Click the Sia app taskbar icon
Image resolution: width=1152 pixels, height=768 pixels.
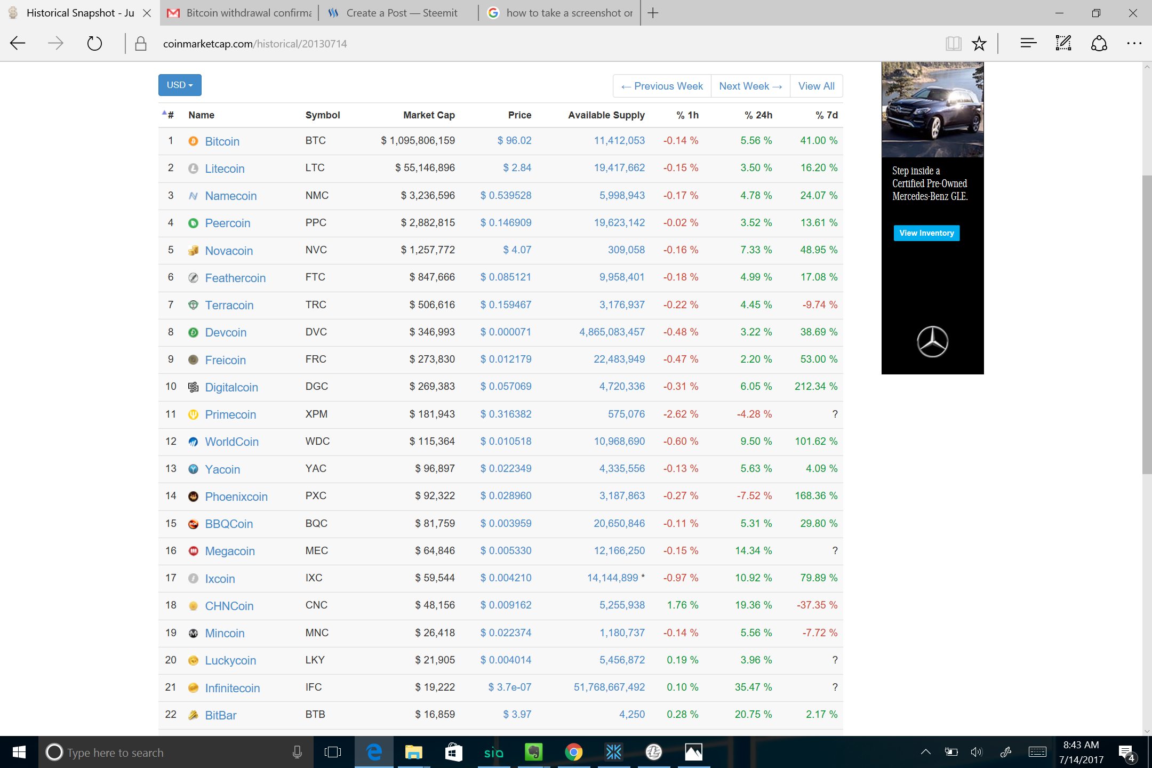pyautogui.click(x=493, y=752)
